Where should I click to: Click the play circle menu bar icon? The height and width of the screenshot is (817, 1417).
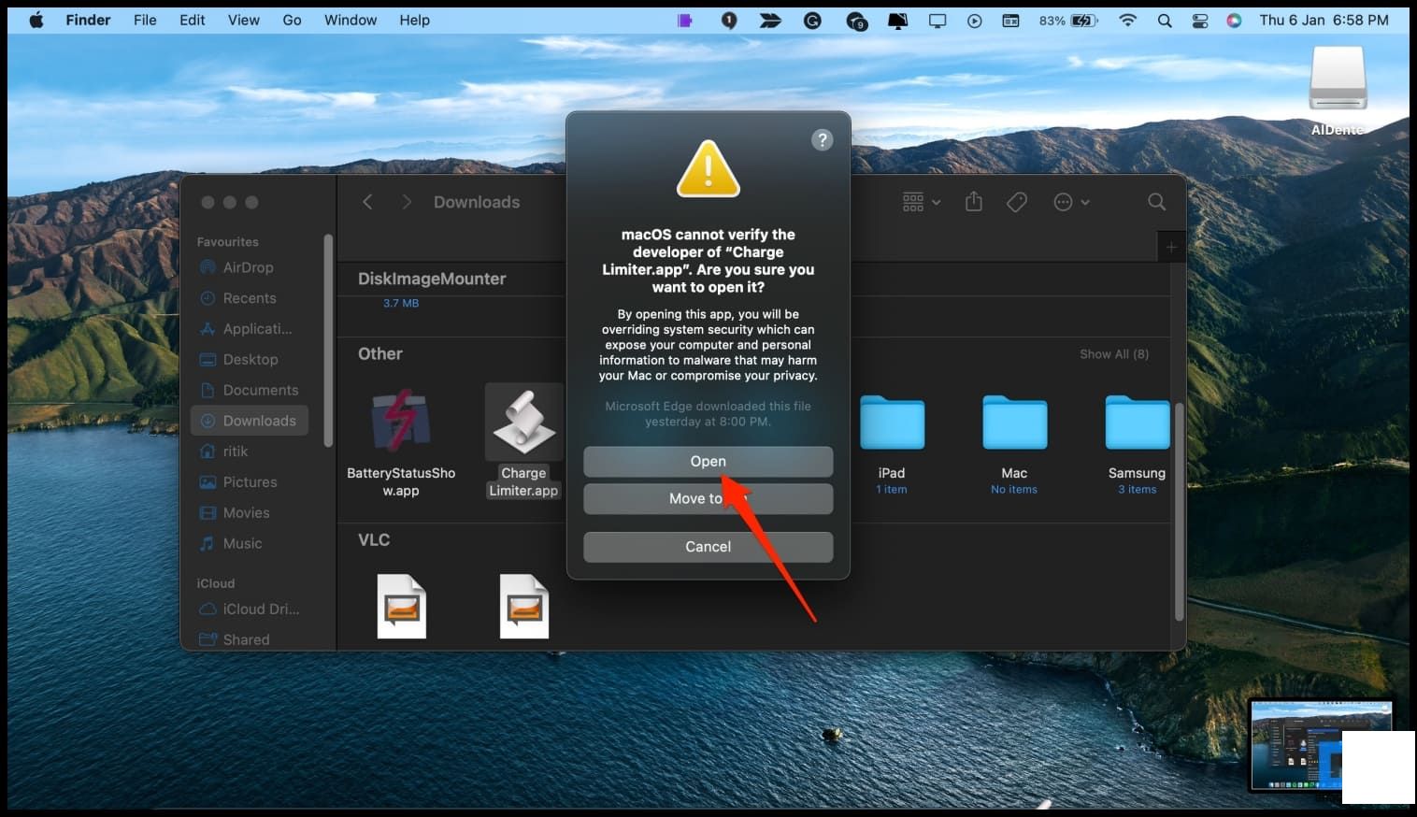point(974,20)
